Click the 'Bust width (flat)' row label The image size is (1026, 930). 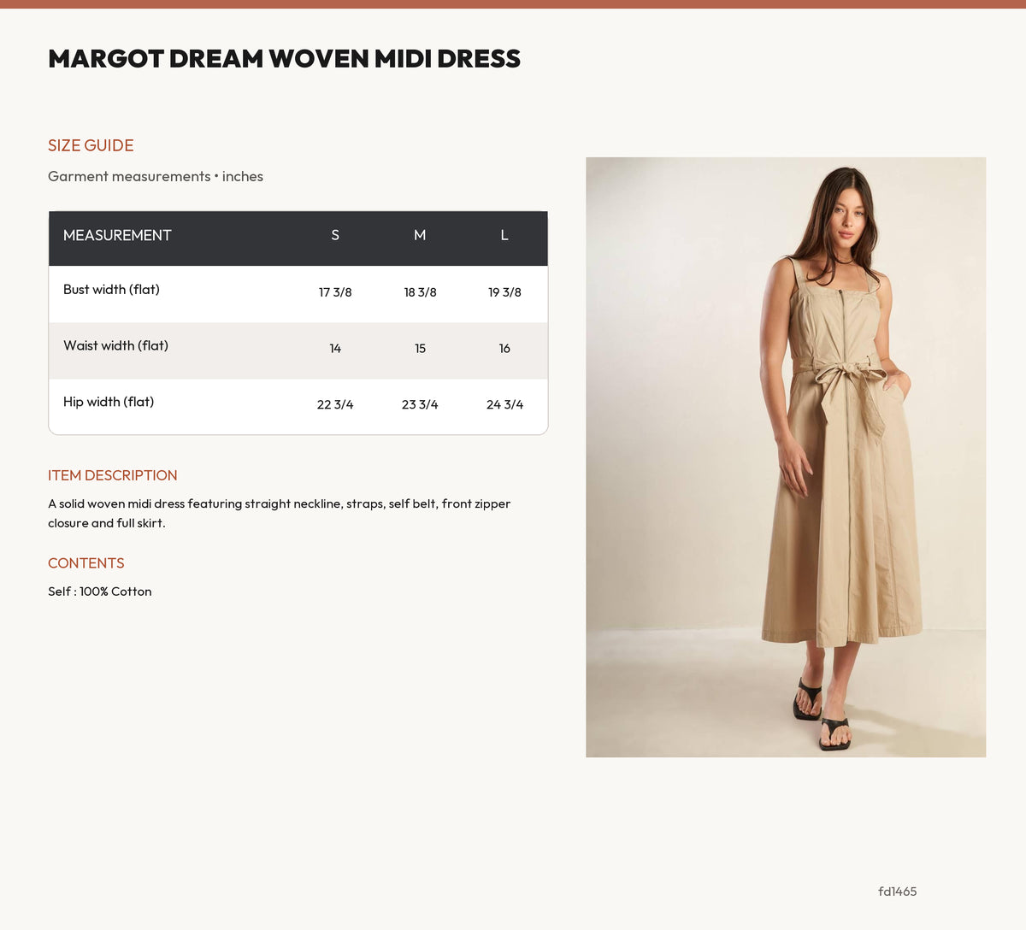point(111,290)
